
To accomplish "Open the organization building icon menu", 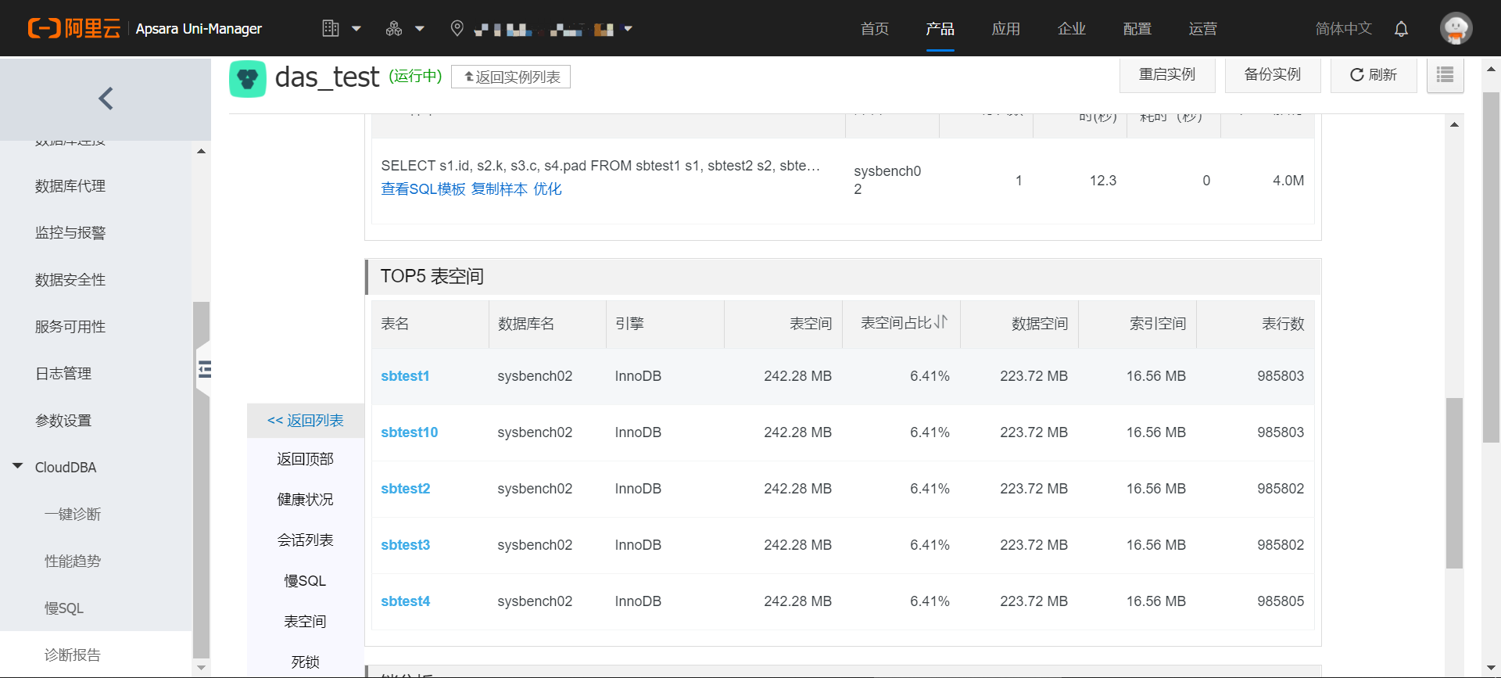I will click(331, 29).
